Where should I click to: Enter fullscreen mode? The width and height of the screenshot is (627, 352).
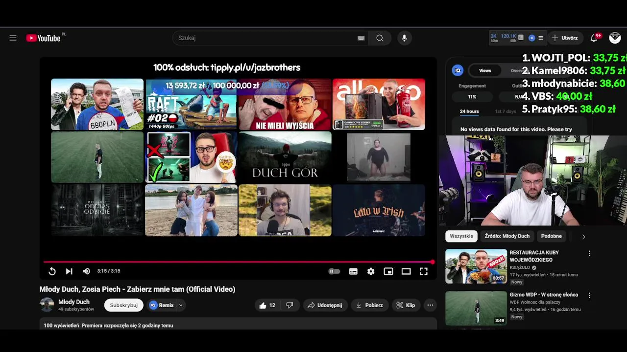point(424,271)
